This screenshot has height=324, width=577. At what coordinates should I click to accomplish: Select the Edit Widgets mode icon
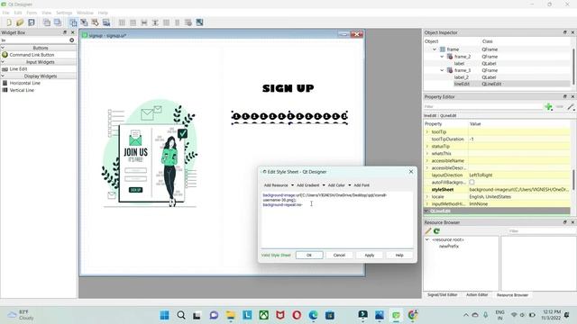coord(73,22)
